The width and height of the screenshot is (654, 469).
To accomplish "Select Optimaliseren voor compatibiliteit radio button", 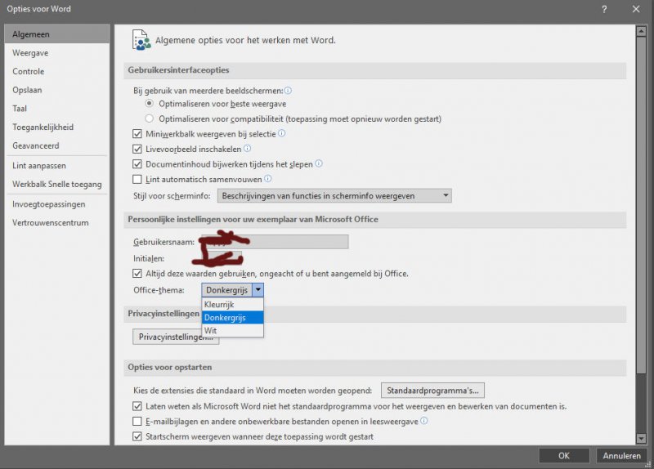I will pos(149,118).
